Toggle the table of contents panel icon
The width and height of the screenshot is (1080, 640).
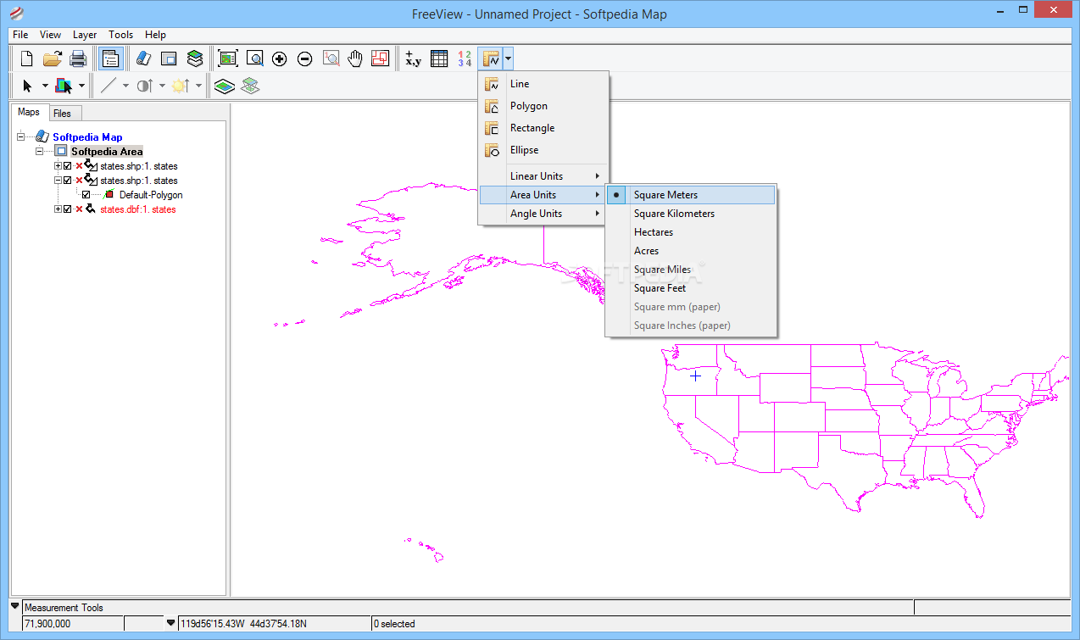point(110,58)
